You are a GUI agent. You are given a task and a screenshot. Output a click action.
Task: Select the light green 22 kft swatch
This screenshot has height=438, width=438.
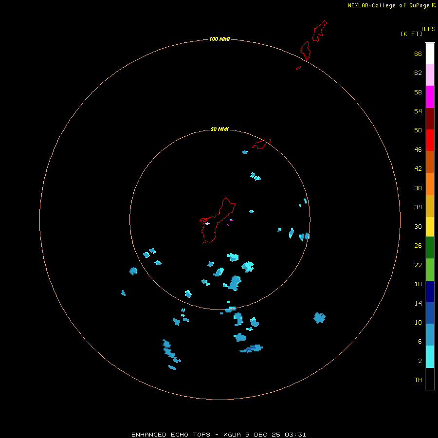click(x=430, y=270)
